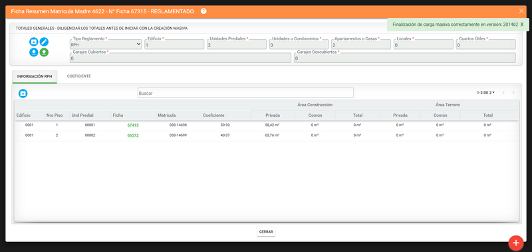Click the Área Construcción group header
The height and width of the screenshot is (252, 532).
315,105
